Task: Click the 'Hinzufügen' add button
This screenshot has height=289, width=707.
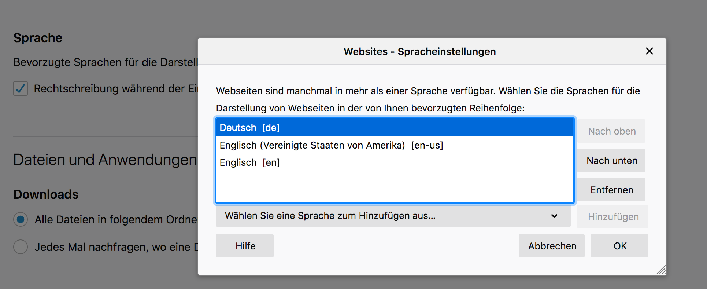Action: [613, 217]
